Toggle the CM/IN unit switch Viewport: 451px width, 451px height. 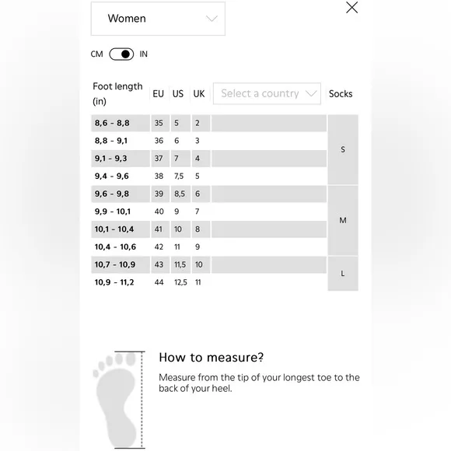(x=121, y=54)
